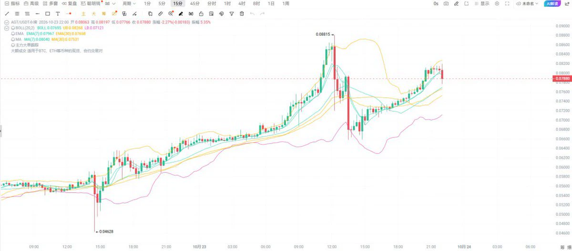572x251 pixels.
Task: Click the redo arrow icon
Action: (x=262, y=13)
